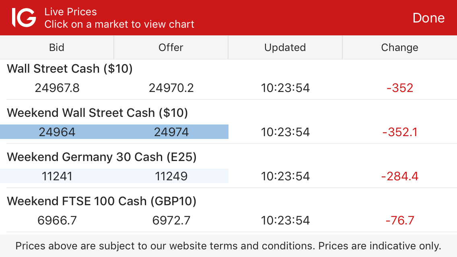Open Weekend Wall Street Cash ($10) chart
Viewport: 457px width, 257px height.
pyautogui.click(x=97, y=113)
